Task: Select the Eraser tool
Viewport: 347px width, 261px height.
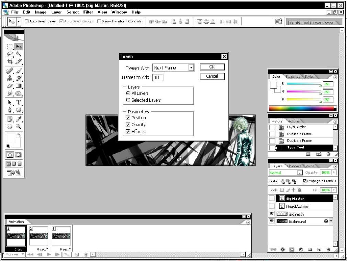Action: coord(10,86)
